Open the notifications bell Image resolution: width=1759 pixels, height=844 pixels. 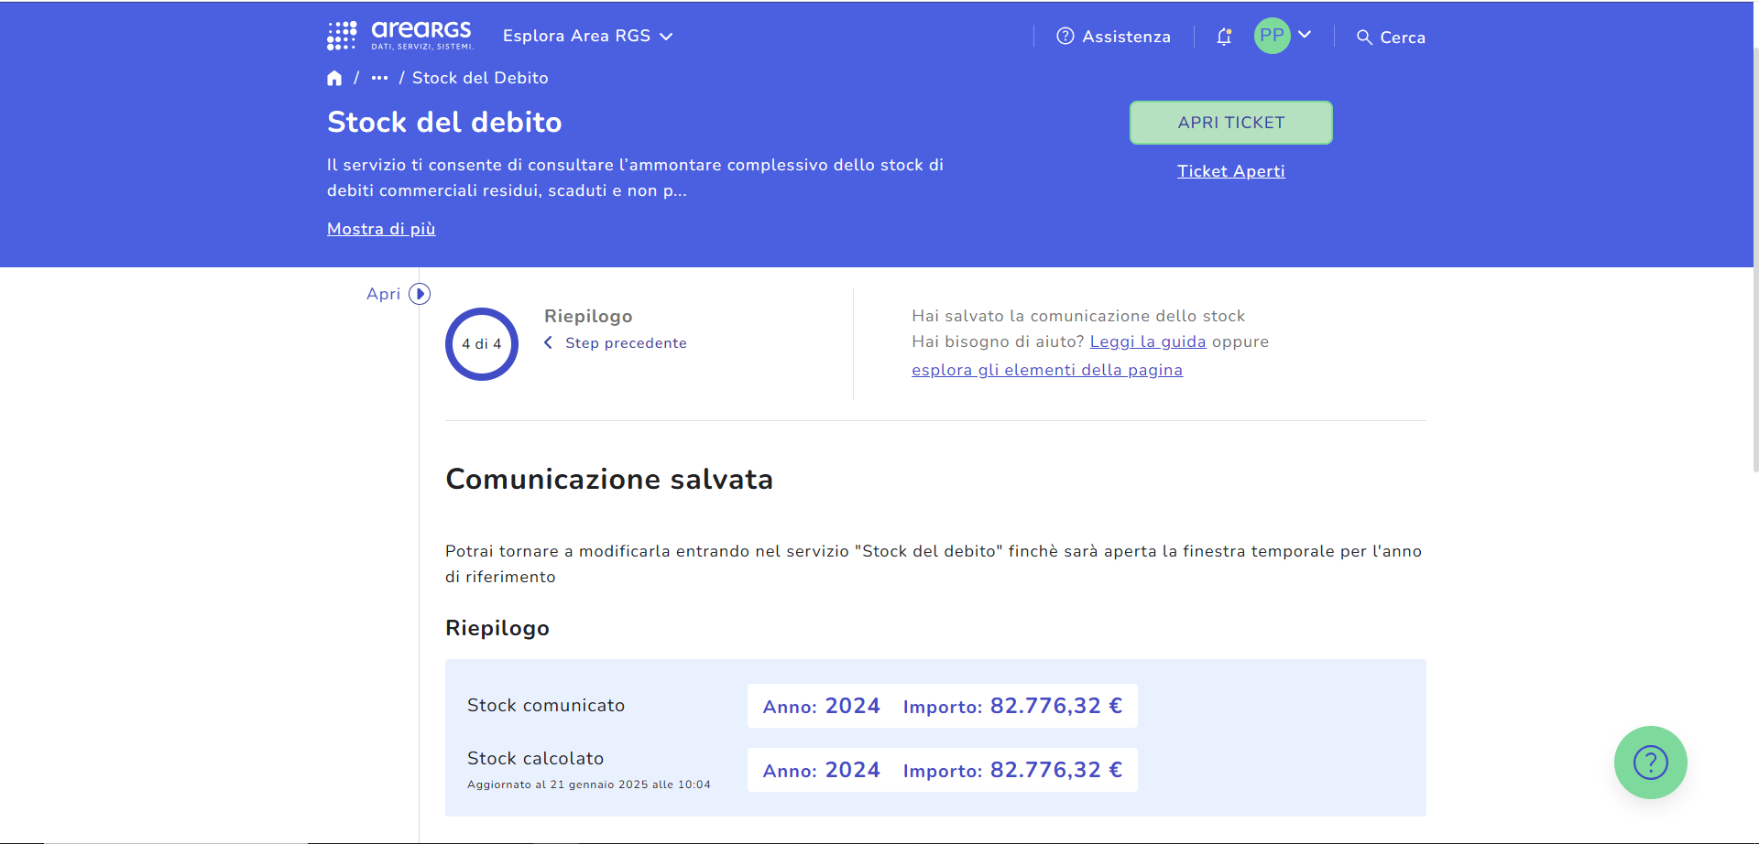[1224, 37]
